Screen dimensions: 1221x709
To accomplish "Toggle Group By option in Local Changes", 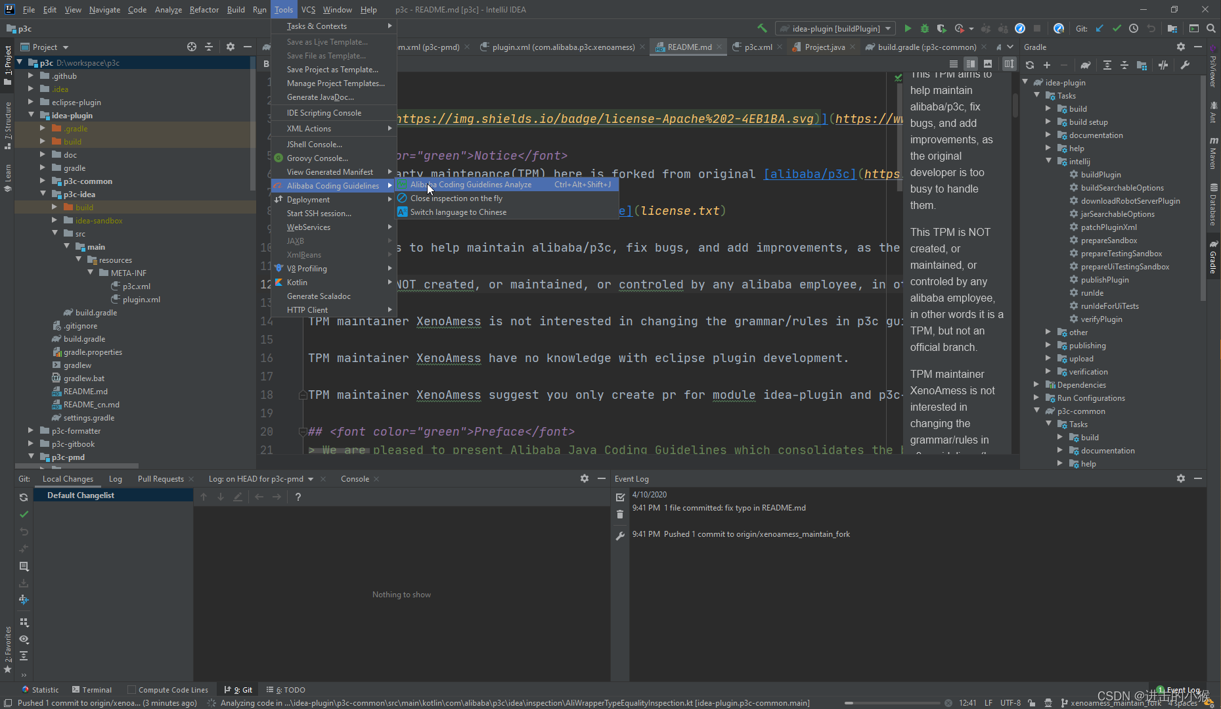I will click(x=24, y=622).
